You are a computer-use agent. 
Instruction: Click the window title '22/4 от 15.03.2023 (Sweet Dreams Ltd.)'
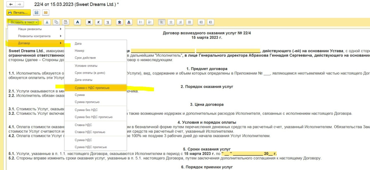point(75,4)
